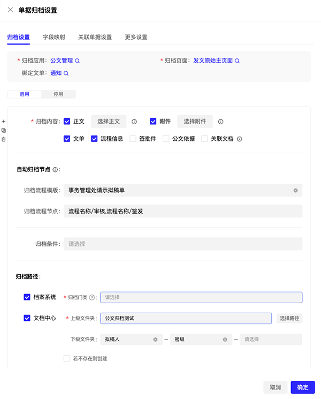The height and width of the screenshot is (399, 321).
Task: Click the add (plus) icon on left edge
Action: click(4, 122)
